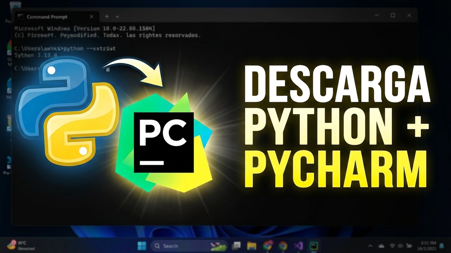Minimize the Command Prompt window

tap(376, 15)
